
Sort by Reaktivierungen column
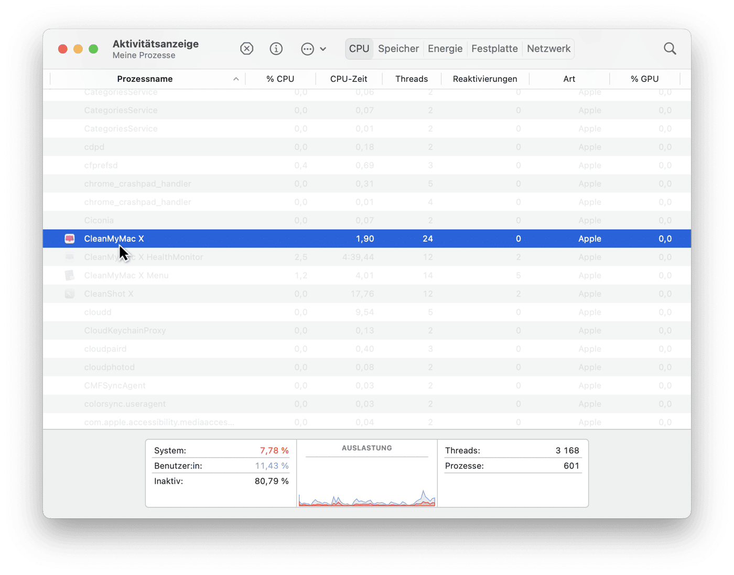(x=485, y=79)
